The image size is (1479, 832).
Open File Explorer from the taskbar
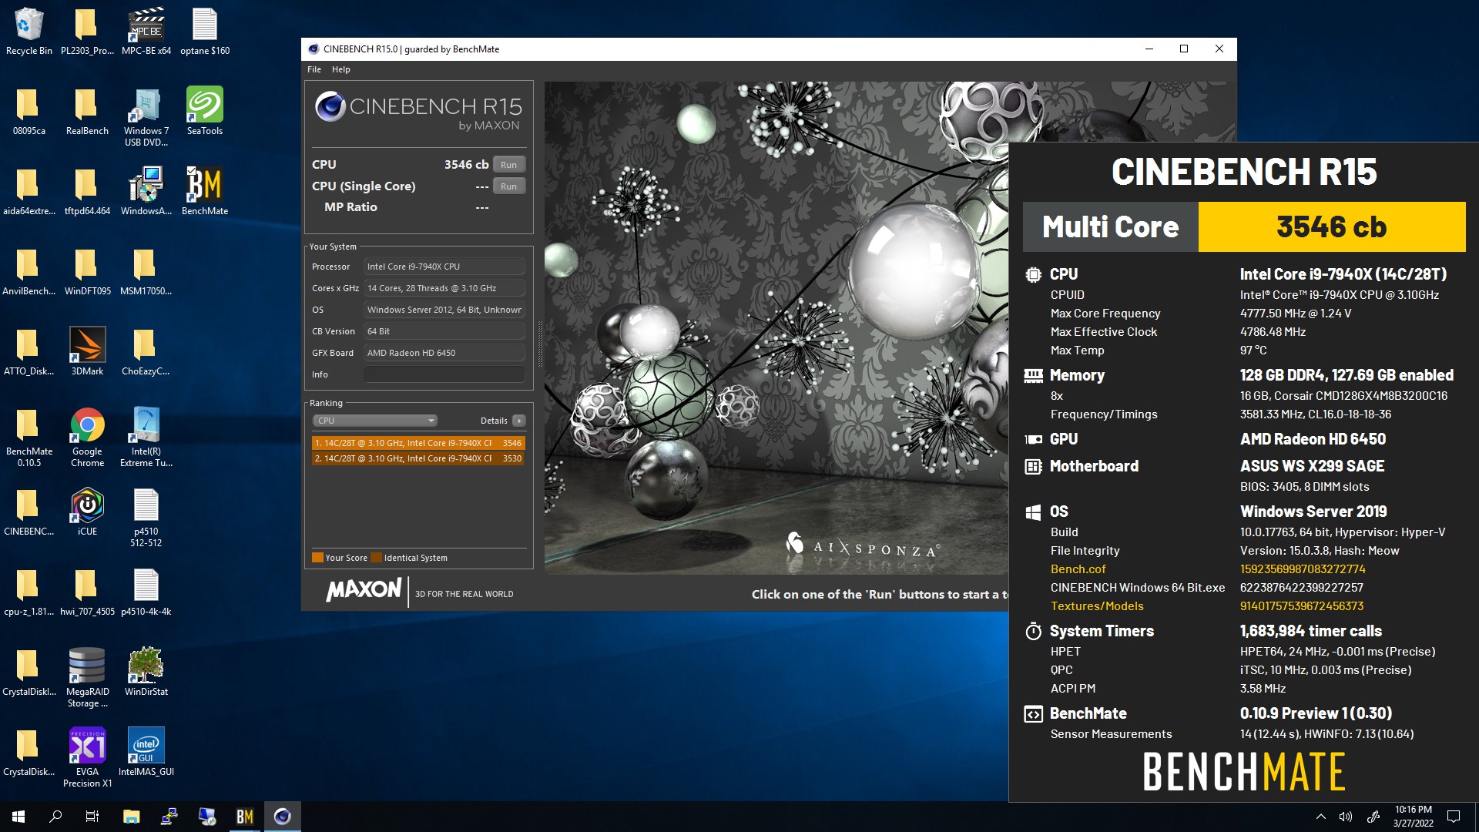coord(131,817)
